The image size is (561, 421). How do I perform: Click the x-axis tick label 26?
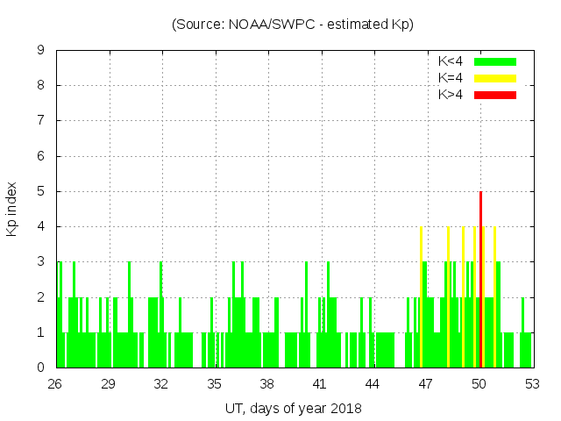tap(56, 384)
